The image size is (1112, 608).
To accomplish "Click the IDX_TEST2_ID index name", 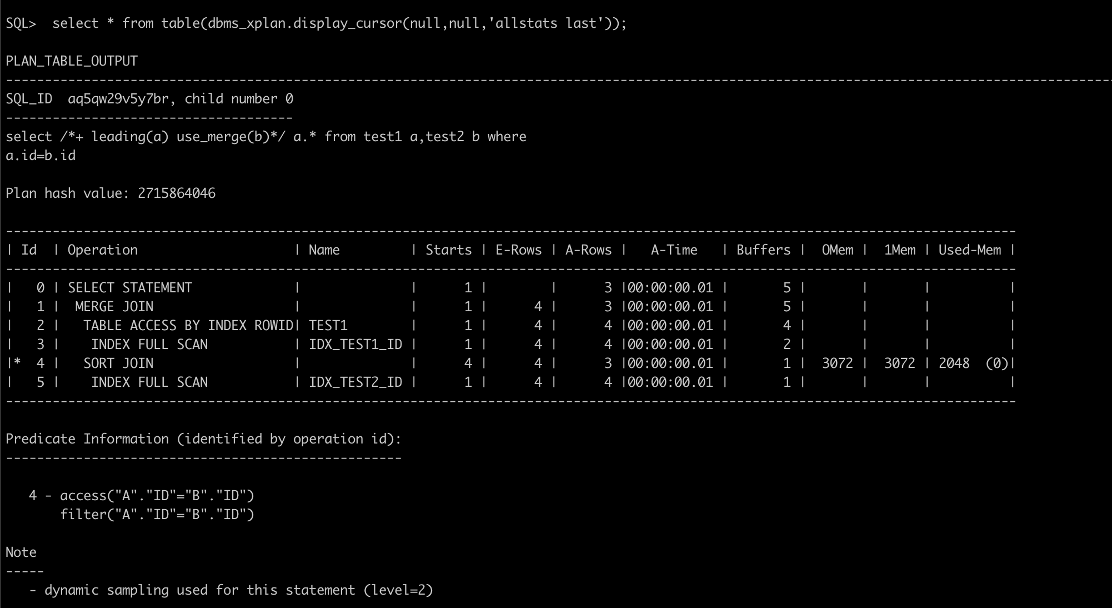I will [355, 382].
